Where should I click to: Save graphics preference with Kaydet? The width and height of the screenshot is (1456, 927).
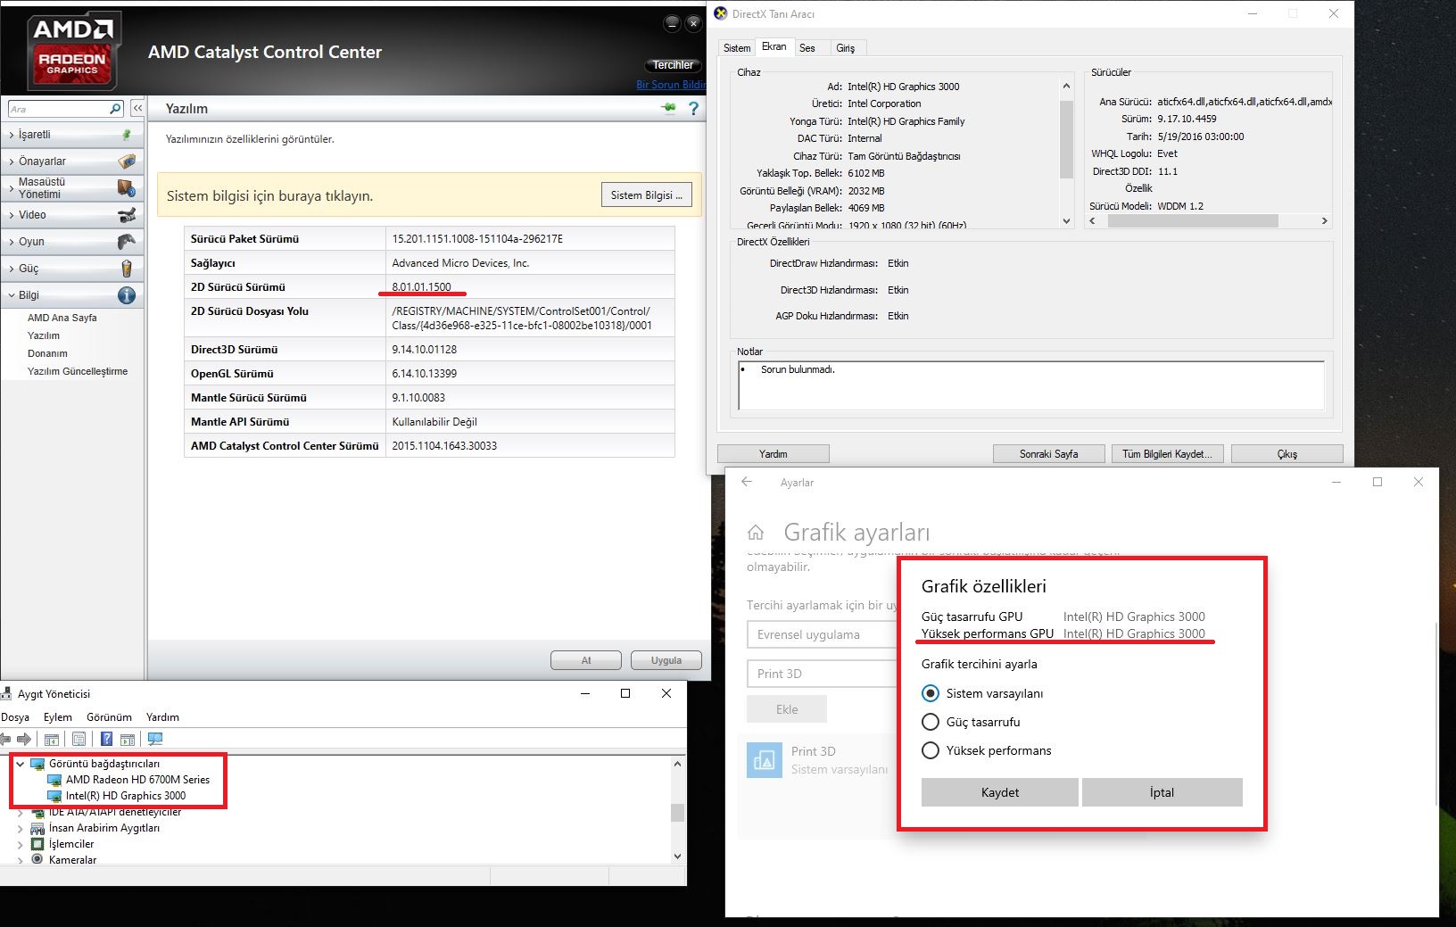point(1000,792)
